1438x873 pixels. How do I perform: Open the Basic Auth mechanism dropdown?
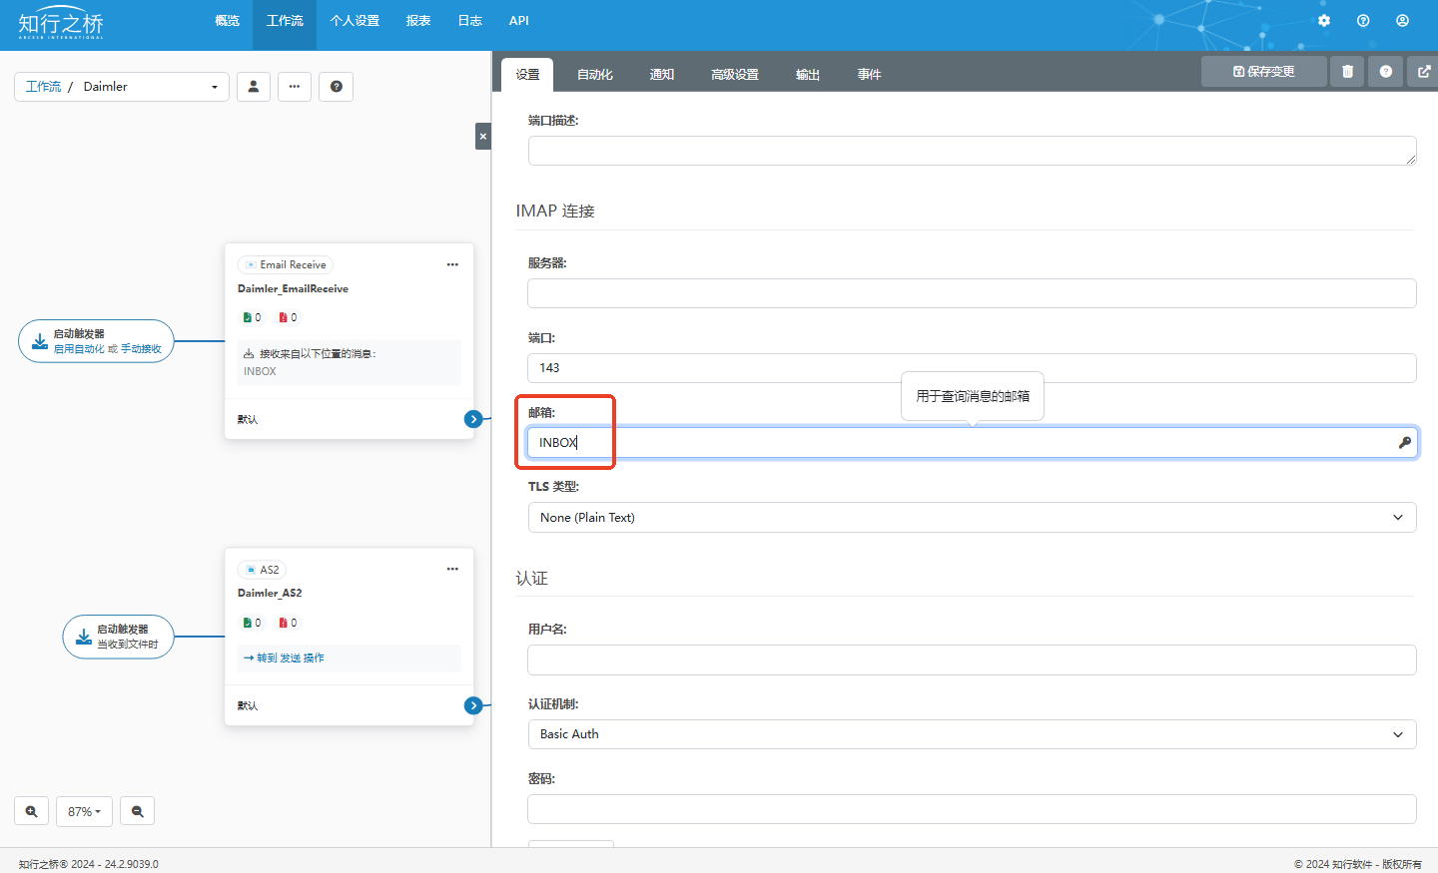pyautogui.click(x=972, y=734)
